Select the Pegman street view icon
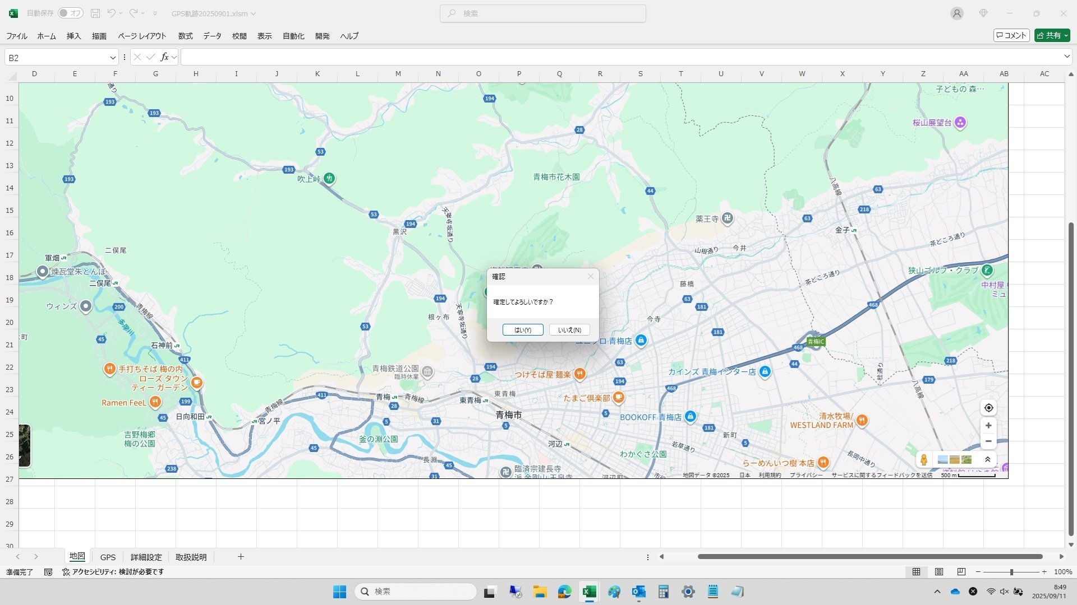The height and width of the screenshot is (605, 1077). pos(924,459)
